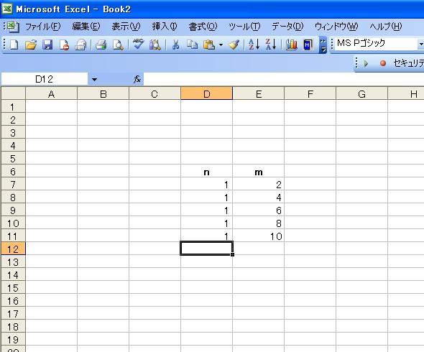Run macro with the green play icon

366,63
